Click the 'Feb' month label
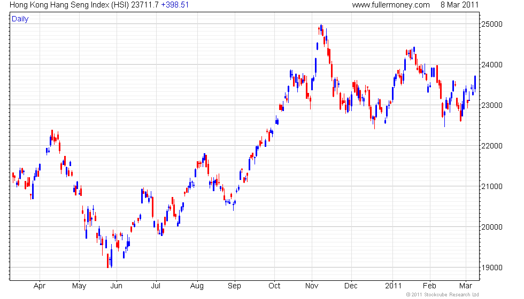The height and width of the screenshot is (299, 524). [x=429, y=286]
